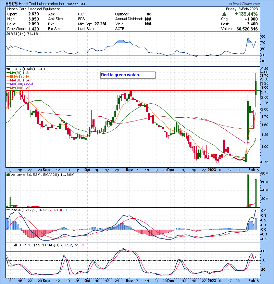Click the Volume 66.52M, EMA(20) 11.80M label

(x=42, y=175)
